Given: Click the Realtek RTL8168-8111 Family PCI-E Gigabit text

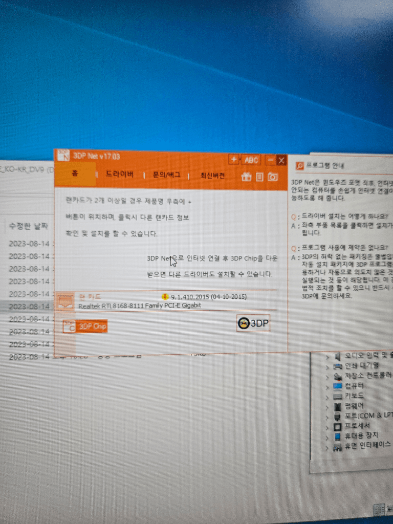Looking at the screenshot, I should pyautogui.click(x=140, y=305).
